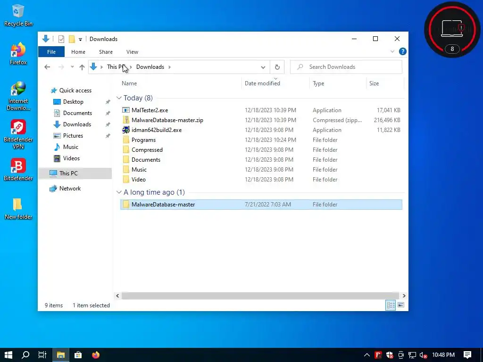This screenshot has width=483, height=362.
Task: Sort by the Size column header
Action: pos(374,83)
